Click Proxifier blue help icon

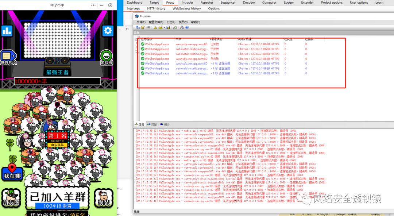[x=187, y=27]
